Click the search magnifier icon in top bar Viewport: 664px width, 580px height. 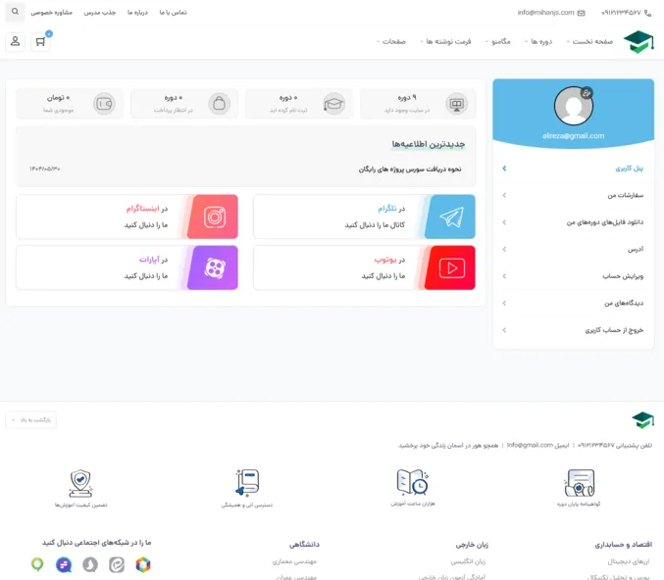[15, 13]
